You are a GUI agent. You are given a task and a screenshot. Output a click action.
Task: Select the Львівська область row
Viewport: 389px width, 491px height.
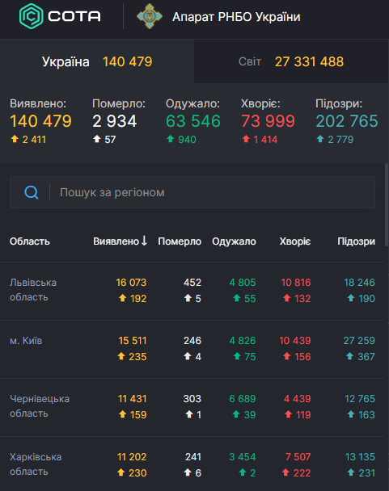pos(192,291)
